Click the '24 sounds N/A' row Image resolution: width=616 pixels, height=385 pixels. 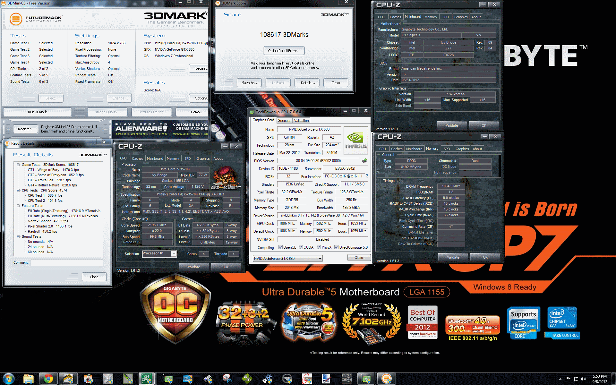point(40,247)
